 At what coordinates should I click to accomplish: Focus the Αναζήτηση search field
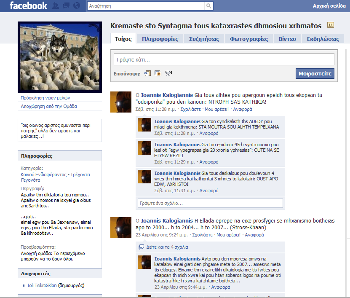(146, 6)
